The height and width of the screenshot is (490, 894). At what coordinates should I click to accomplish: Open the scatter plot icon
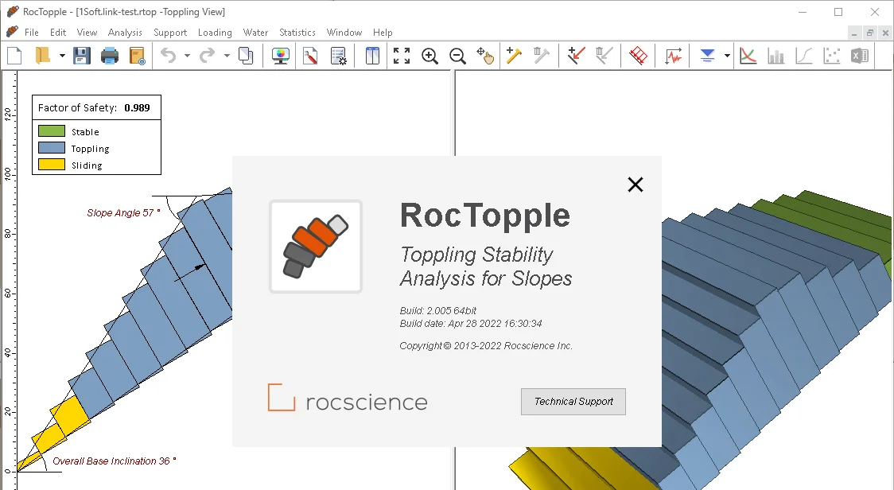pos(832,56)
